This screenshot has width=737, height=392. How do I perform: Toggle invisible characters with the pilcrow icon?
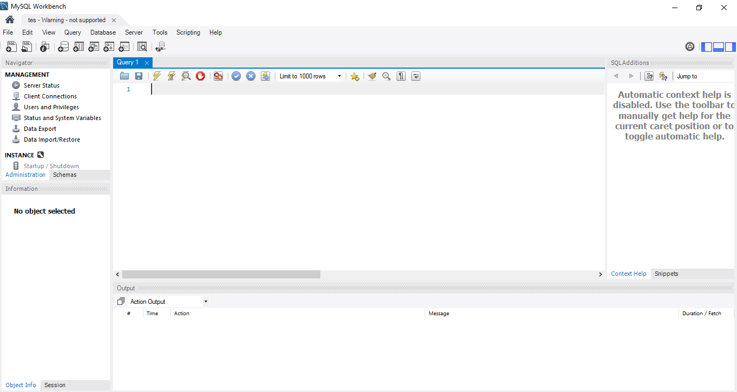click(401, 76)
